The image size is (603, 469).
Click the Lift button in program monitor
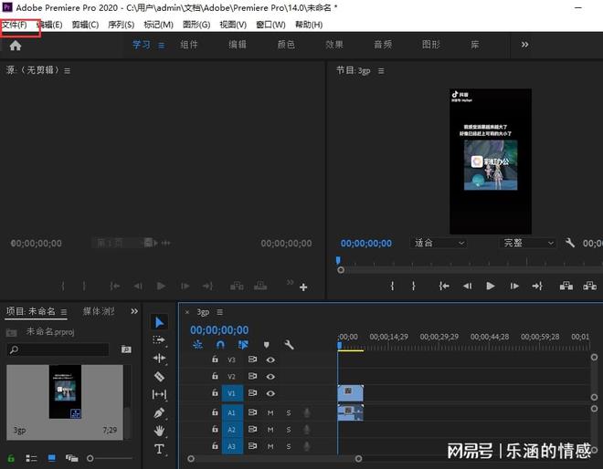[x=566, y=286]
